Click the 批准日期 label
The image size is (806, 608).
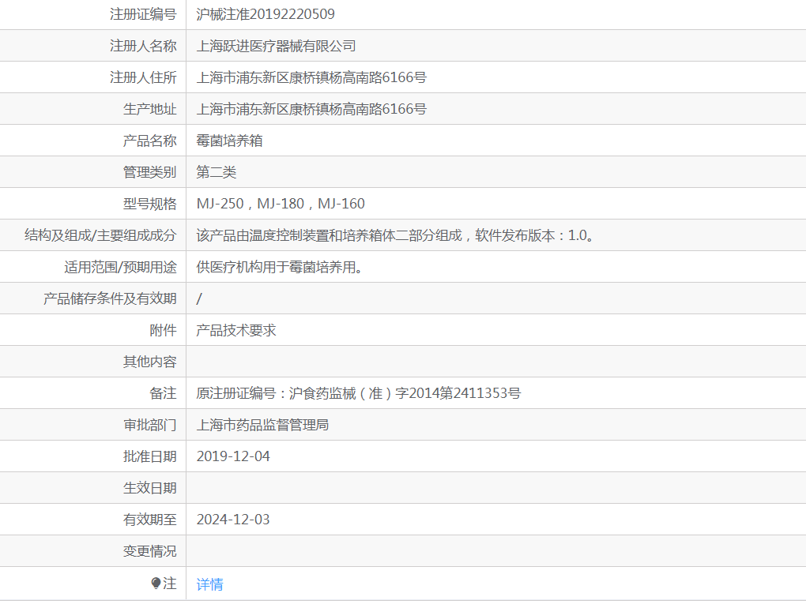coord(149,456)
